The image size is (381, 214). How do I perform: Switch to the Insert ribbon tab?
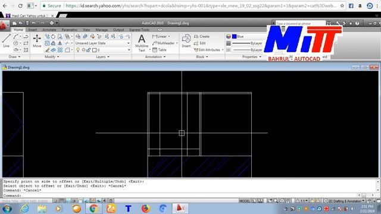33,30
